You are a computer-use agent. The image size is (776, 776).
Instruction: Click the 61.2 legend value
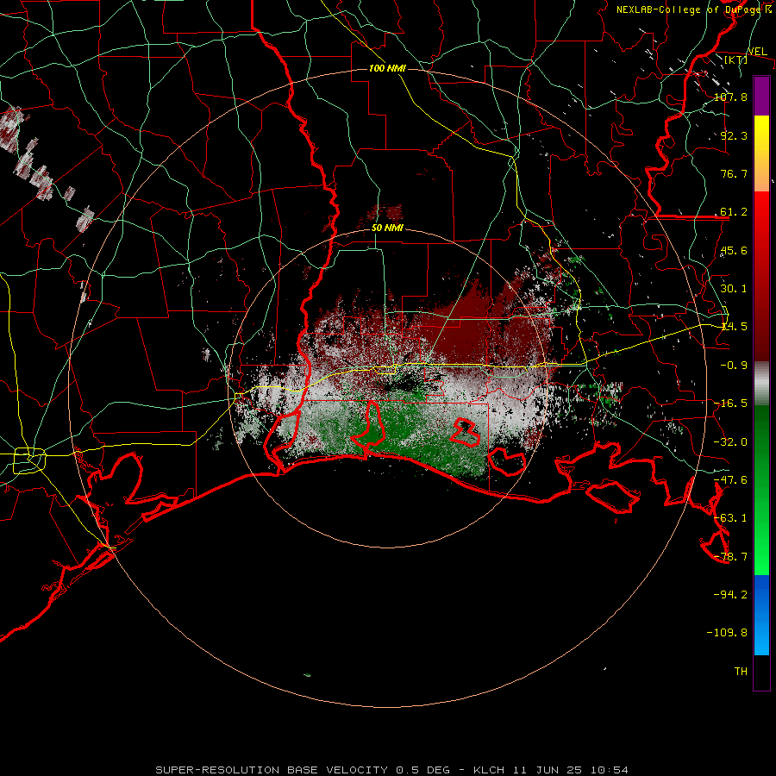[734, 211]
